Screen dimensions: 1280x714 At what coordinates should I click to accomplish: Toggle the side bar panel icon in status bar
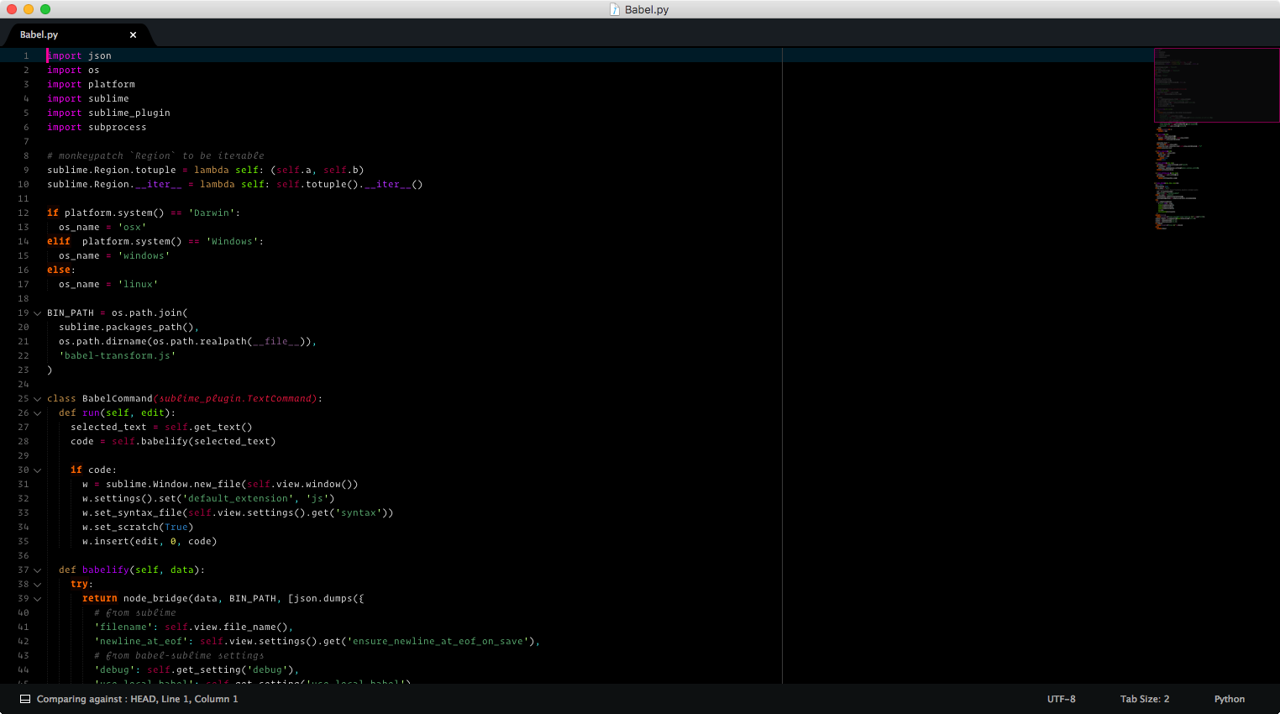coord(25,699)
